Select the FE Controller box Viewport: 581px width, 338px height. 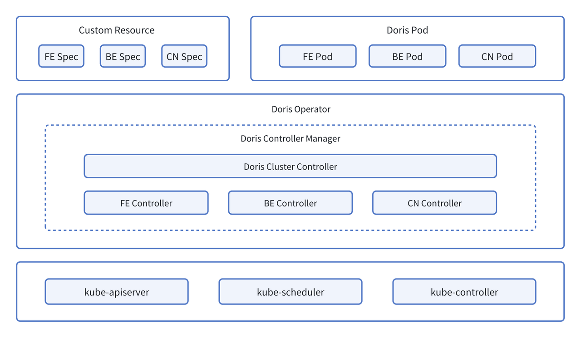146,203
